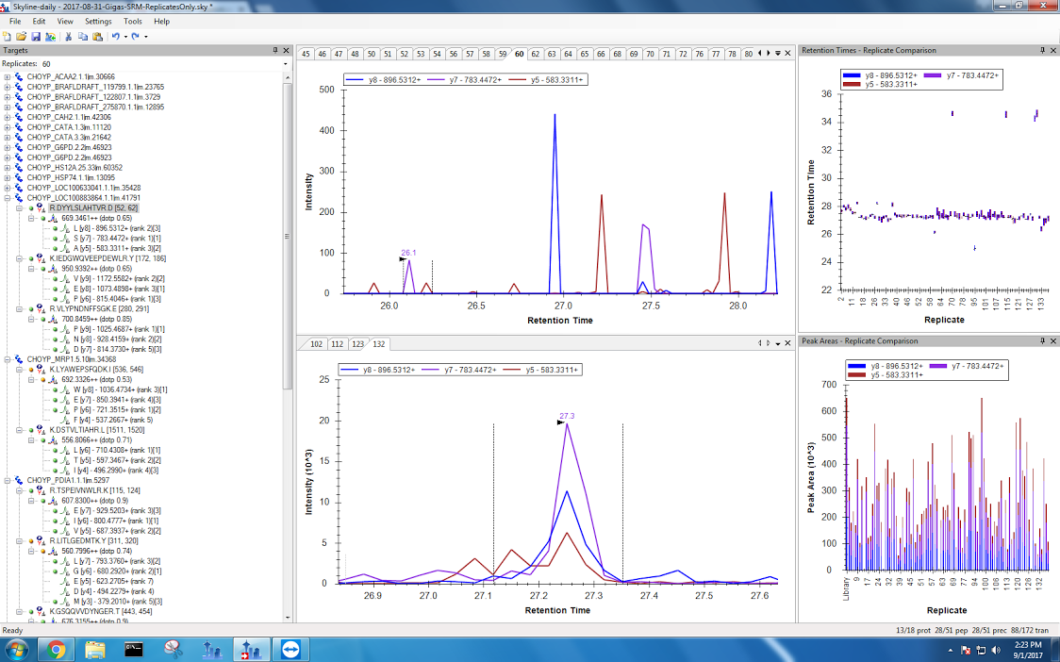Click the Cut scissors icon in the toolbar
This screenshot has width=1060, height=662.
point(69,36)
